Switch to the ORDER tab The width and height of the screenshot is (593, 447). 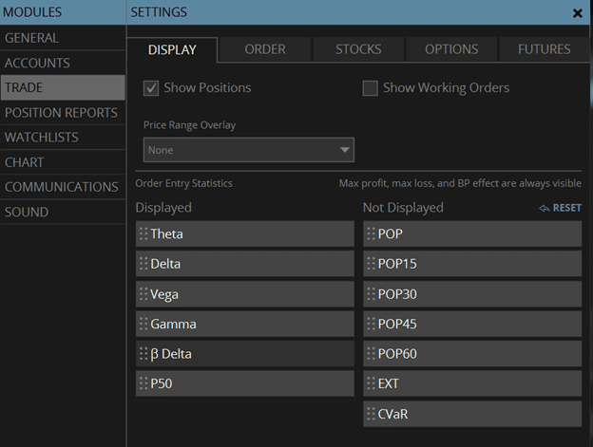click(265, 49)
